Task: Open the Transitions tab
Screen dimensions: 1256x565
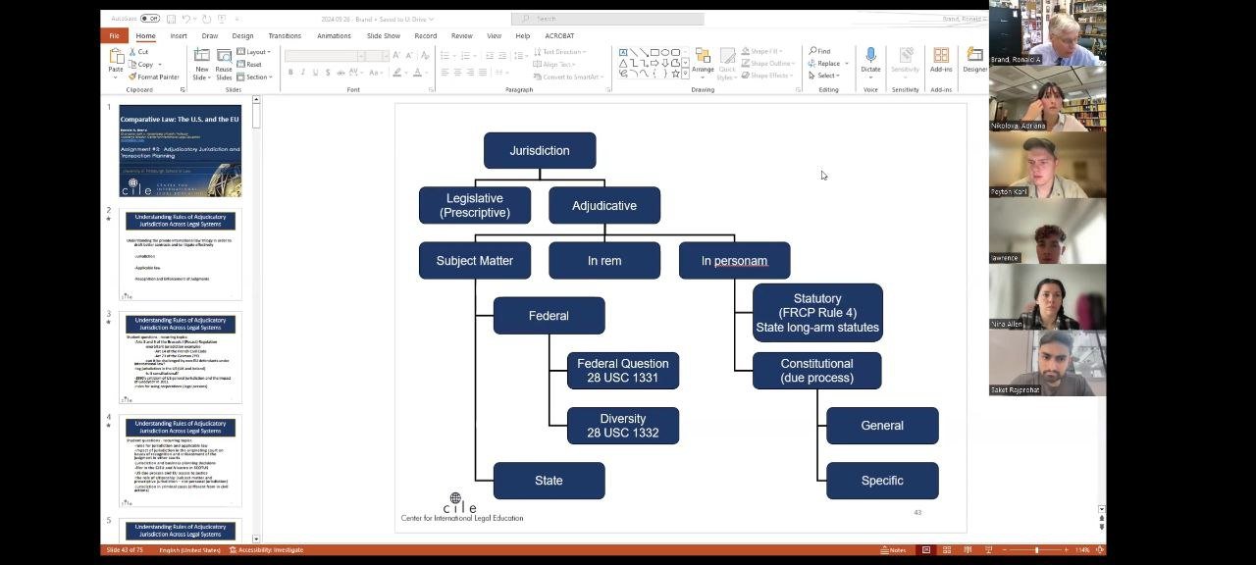Action: [285, 36]
